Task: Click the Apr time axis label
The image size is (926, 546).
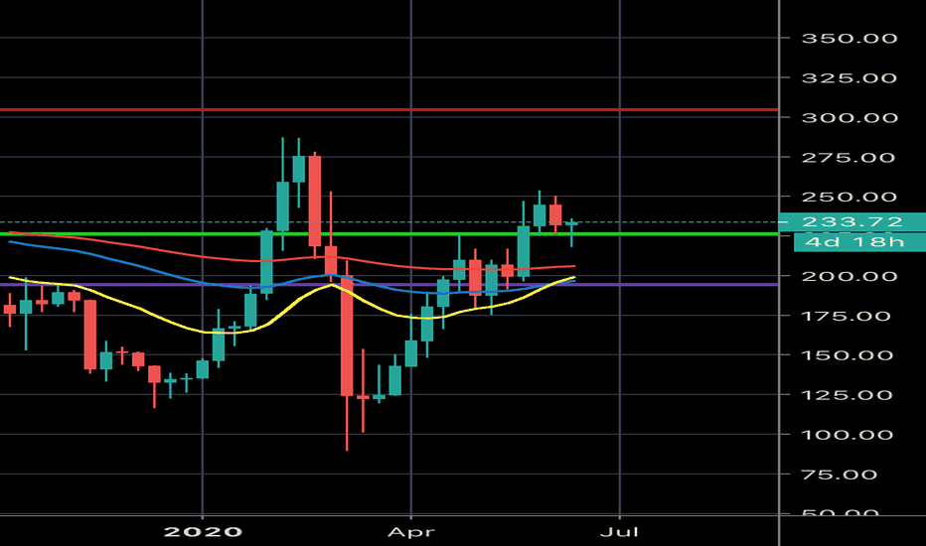Action: point(411,532)
